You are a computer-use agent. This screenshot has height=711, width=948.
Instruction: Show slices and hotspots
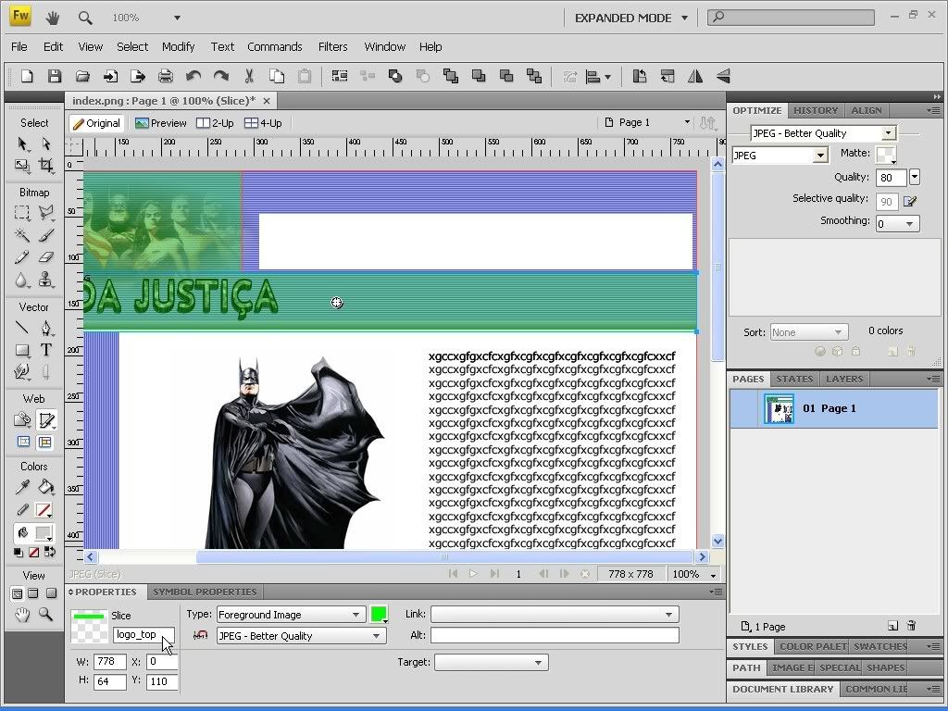coord(45,442)
